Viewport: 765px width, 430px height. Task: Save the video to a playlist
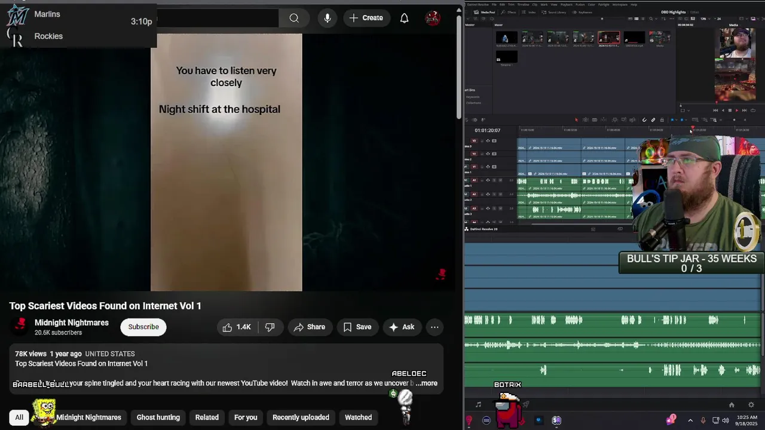[x=357, y=327]
